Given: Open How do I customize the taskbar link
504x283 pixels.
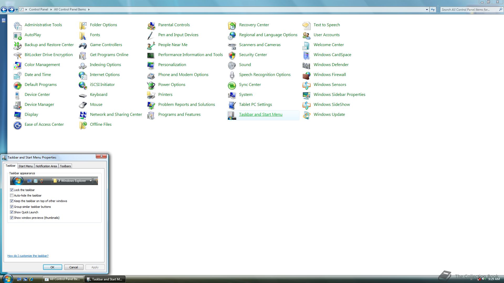Looking at the screenshot, I should [x=28, y=256].
